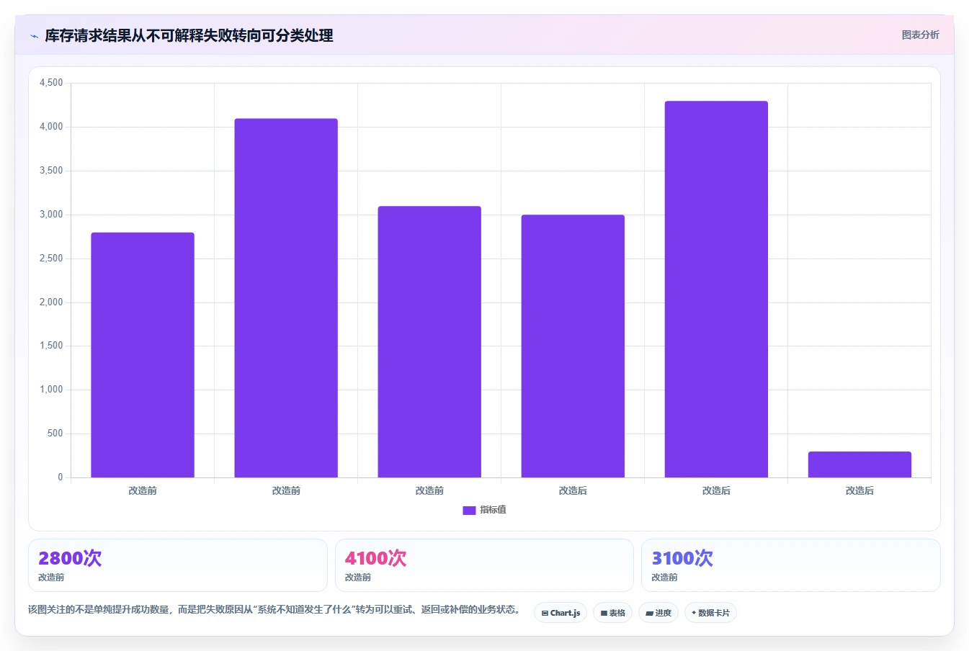Click the 1,500 y-axis label

click(51, 346)
